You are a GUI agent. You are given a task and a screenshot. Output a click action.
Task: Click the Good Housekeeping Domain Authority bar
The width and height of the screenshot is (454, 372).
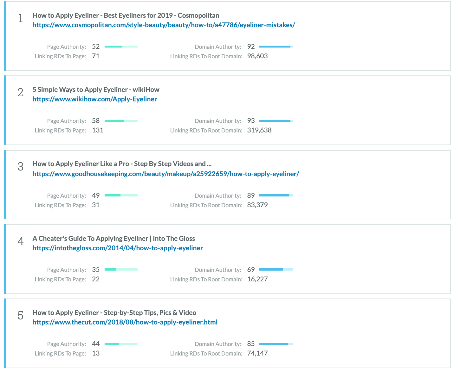276,195
